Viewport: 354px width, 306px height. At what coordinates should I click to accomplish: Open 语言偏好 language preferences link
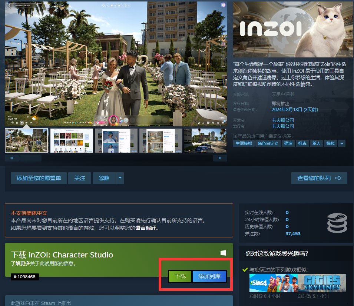[x=146, y=228]
